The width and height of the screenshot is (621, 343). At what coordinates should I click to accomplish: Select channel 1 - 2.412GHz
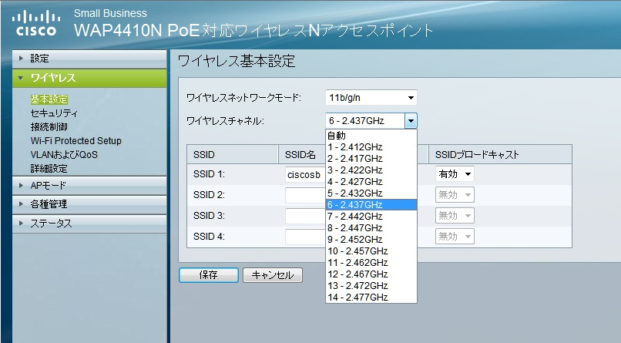(371, 147)
